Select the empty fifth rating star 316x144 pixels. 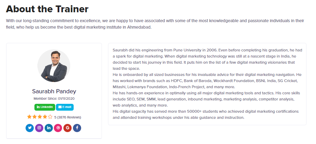pyautogui.click(x=50, y=117)
